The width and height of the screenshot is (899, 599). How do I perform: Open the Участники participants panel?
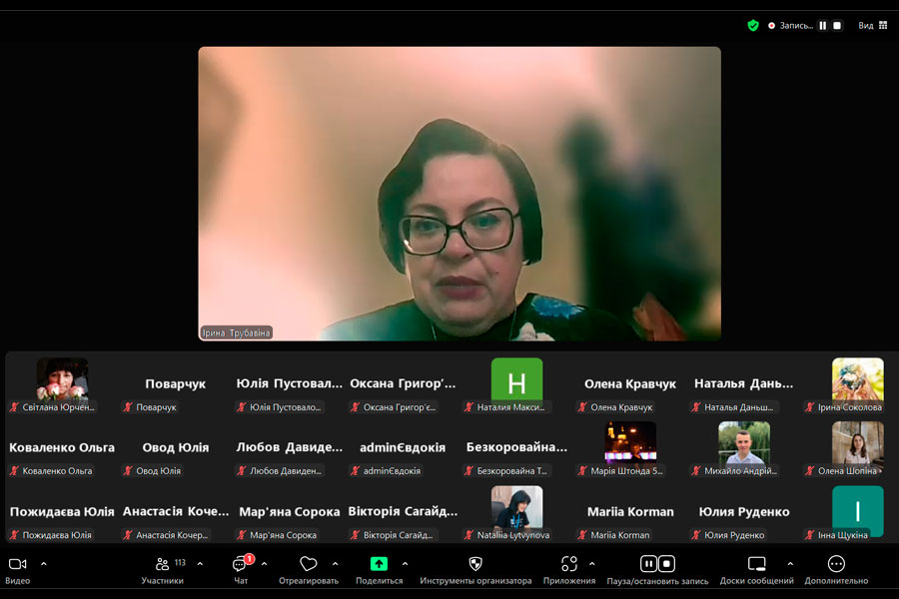click(163, 565)
